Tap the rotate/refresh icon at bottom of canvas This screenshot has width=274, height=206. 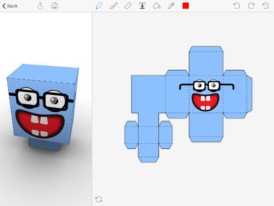point(99,199)
